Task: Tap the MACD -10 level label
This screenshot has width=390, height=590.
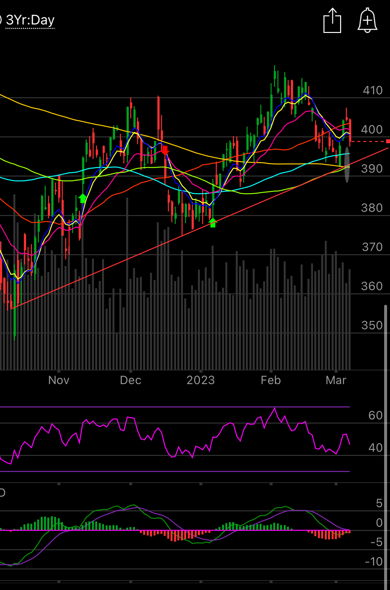Action: point(374,562)
